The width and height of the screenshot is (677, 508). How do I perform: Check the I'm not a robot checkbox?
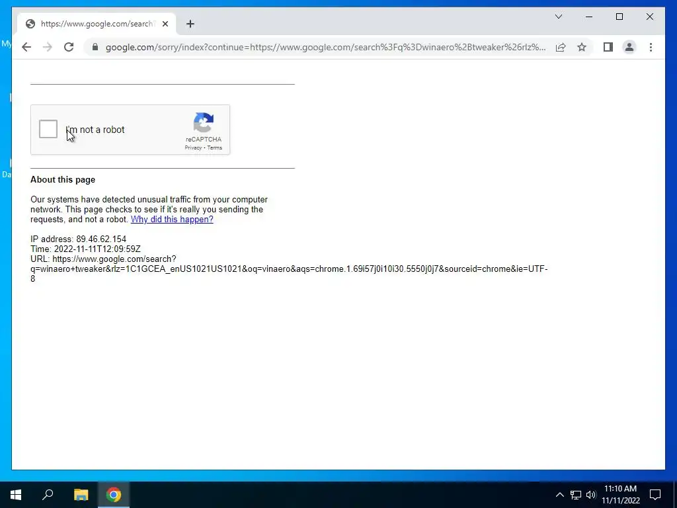click(x=48, y=129)
